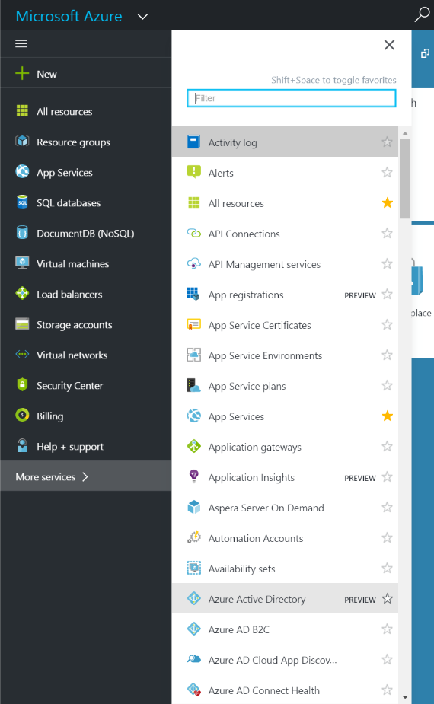This screenshot has width=434, height=704.
Task: Close the services panel with X
Action: click(389, 45)
